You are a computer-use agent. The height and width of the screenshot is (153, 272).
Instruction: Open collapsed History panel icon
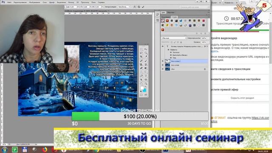tap(158, 15)
